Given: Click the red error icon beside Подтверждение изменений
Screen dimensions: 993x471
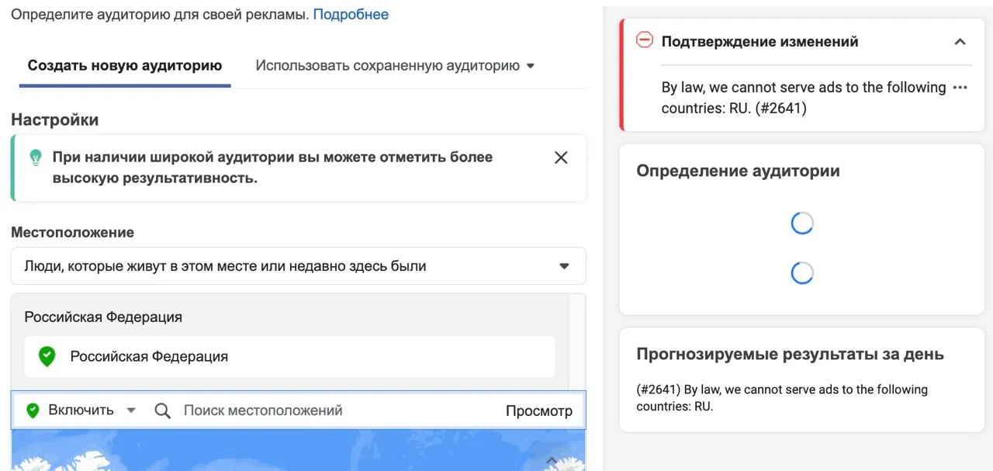Looking at the screenshot, I should pos(645,40).
